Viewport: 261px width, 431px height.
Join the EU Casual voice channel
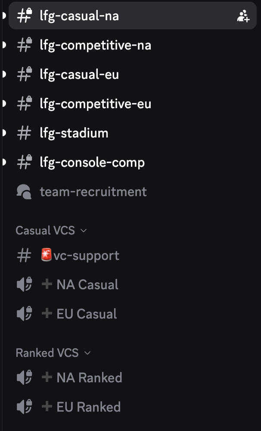pyautogui.click(x=87, y=314)
